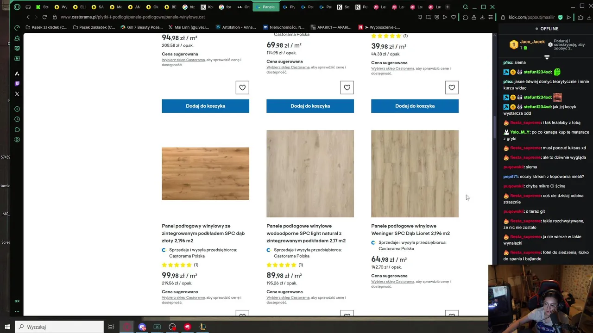Viewport: 593px width, 333px height.
Task: Click the GX Corner icon in sidebar
Action: coord(17,301)
